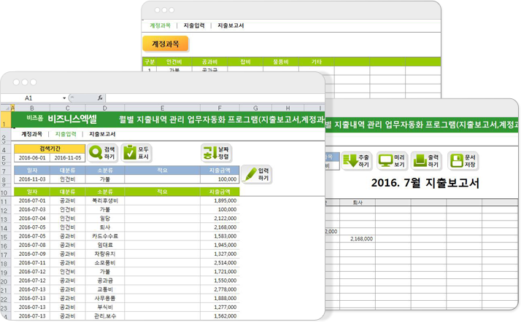Sort by date with 날짜정렬 icon
Viewport: 521px width, 322px height.
pyautogui.click(x=210, y=153)
